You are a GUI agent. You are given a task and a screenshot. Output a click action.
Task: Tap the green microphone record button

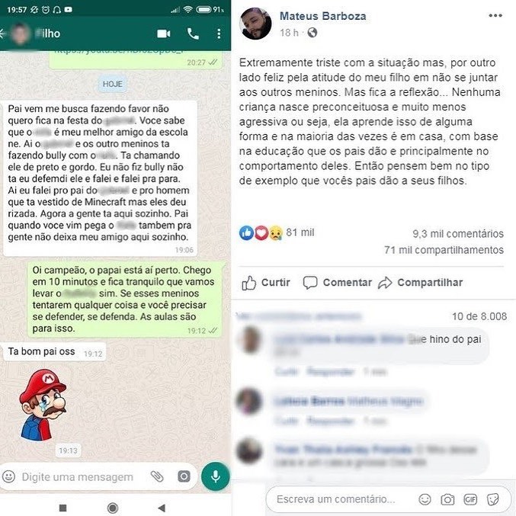(x=216, y=476)
